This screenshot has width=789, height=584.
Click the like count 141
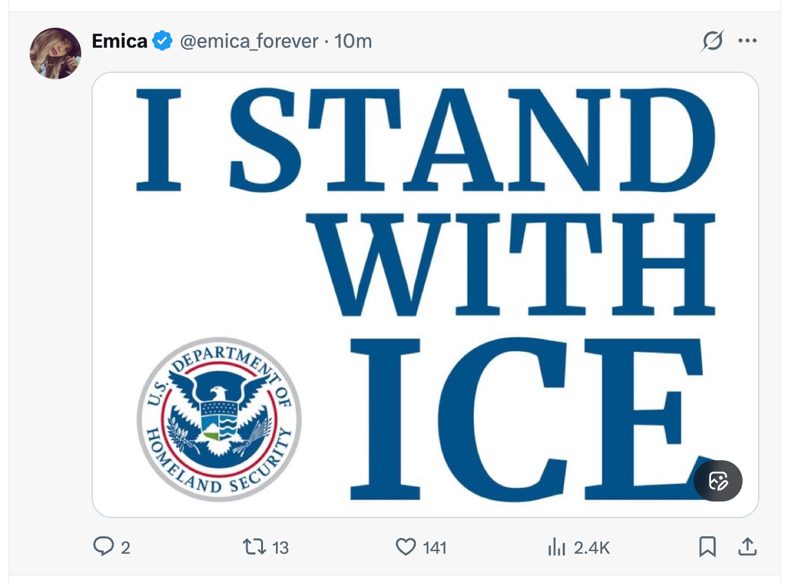[435, 548]
